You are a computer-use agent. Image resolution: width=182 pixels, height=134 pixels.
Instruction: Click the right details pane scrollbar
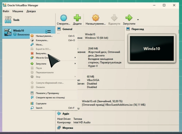pyautogui.click(x=179, y=31)
